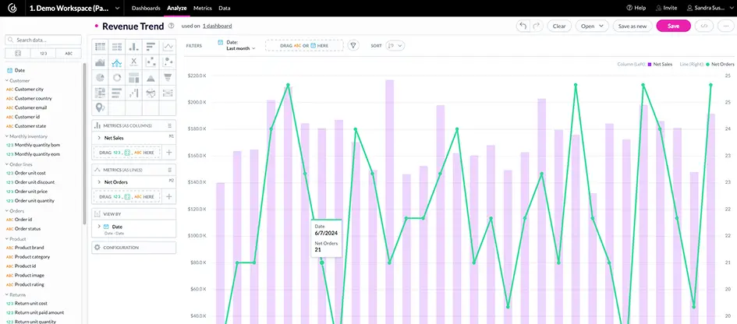The width and height of the screenshot is (737, 324).
Task: Select the Column chart visualization type
Action: pyautogui.click(x=133, y=47)
